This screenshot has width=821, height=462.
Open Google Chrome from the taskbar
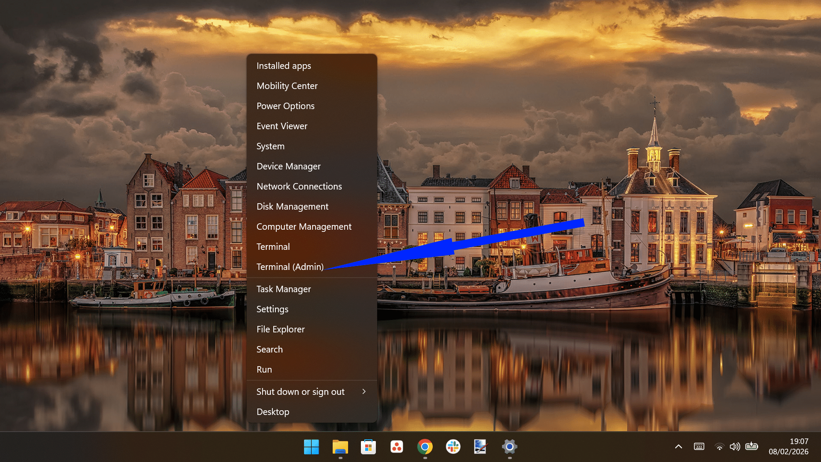(424, 446)
